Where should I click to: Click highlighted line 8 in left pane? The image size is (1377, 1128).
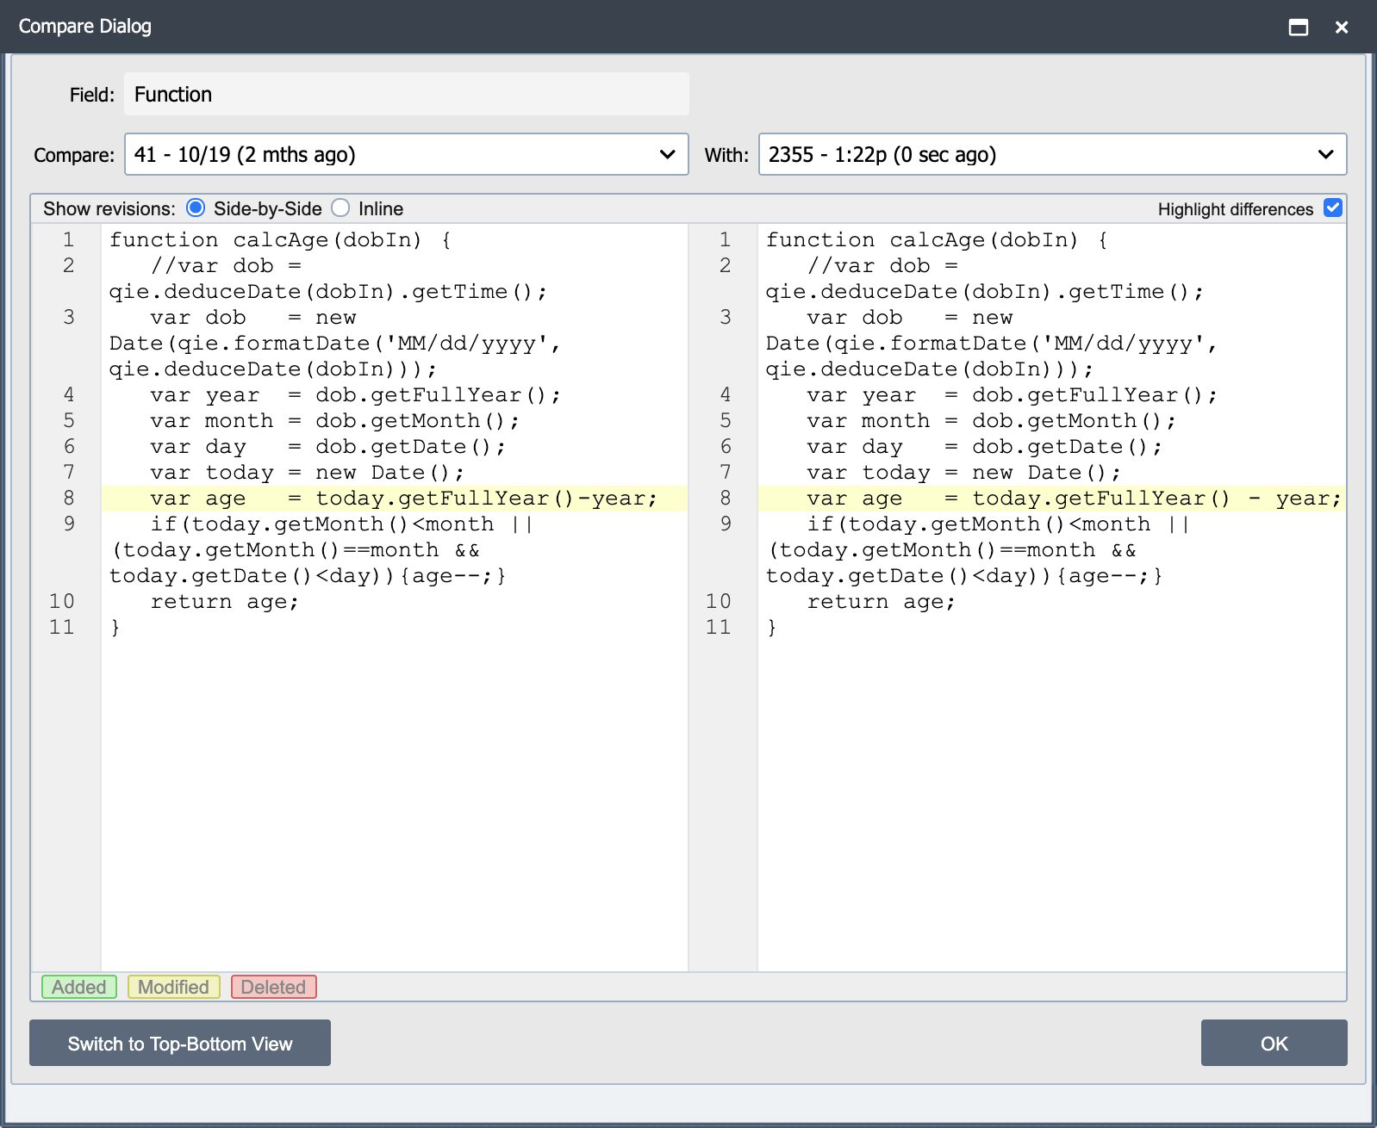[x=394, y=499]
